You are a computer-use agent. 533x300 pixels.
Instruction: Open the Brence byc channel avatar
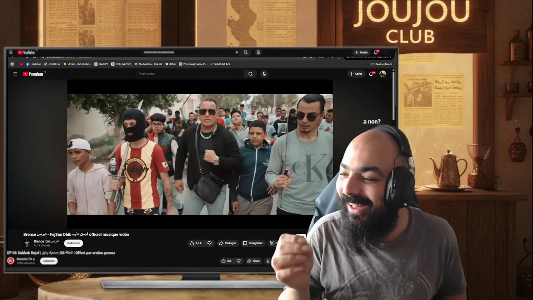point(27,243)
